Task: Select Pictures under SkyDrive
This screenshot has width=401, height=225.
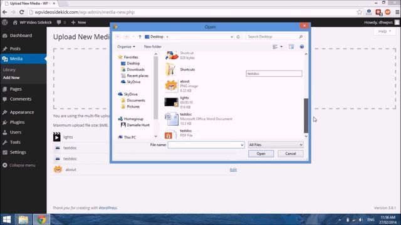Action: coord(130,107)
